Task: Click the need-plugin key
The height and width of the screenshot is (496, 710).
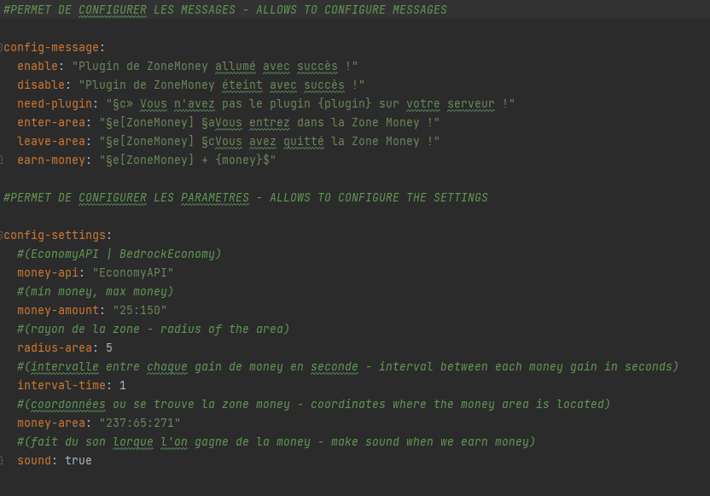Action: pyautogui.click(x=53, y=103)
